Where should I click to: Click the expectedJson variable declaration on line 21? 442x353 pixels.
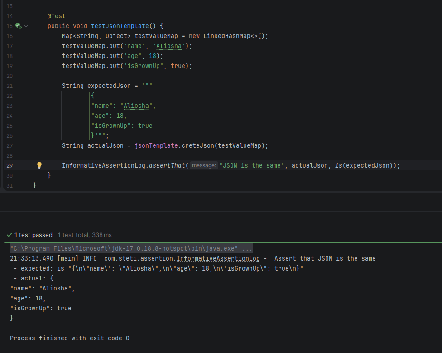[x=109, y=86]
